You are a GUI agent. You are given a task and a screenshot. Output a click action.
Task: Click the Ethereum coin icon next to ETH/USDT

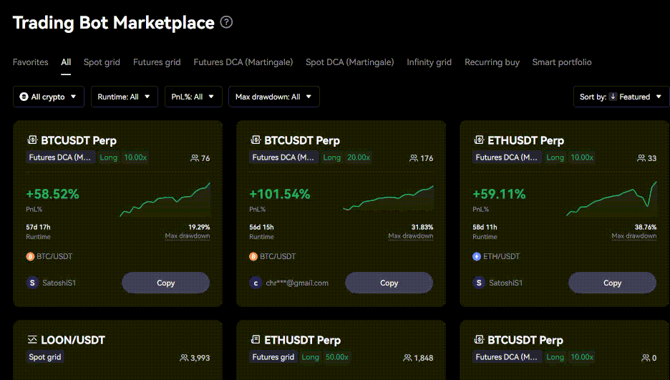click(x=477, y=257)
